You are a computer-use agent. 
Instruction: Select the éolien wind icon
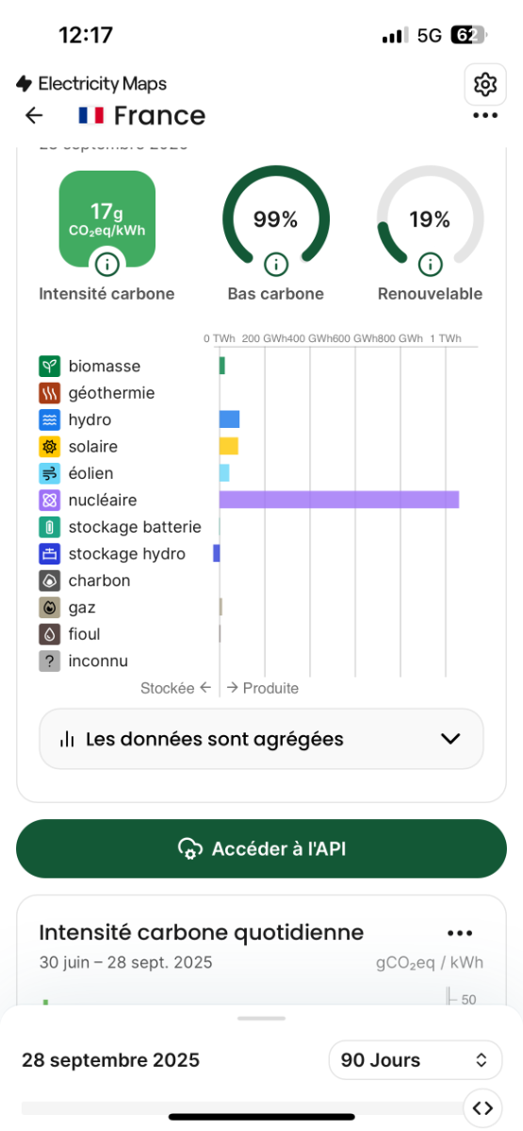pos(50,473)
